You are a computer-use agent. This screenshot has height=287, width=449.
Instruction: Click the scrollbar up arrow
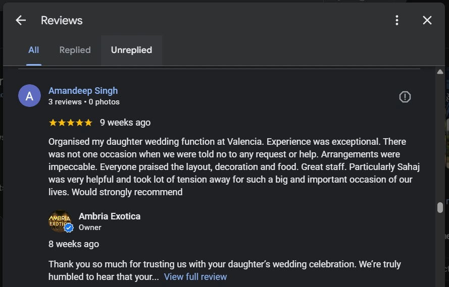coord(440,72)
